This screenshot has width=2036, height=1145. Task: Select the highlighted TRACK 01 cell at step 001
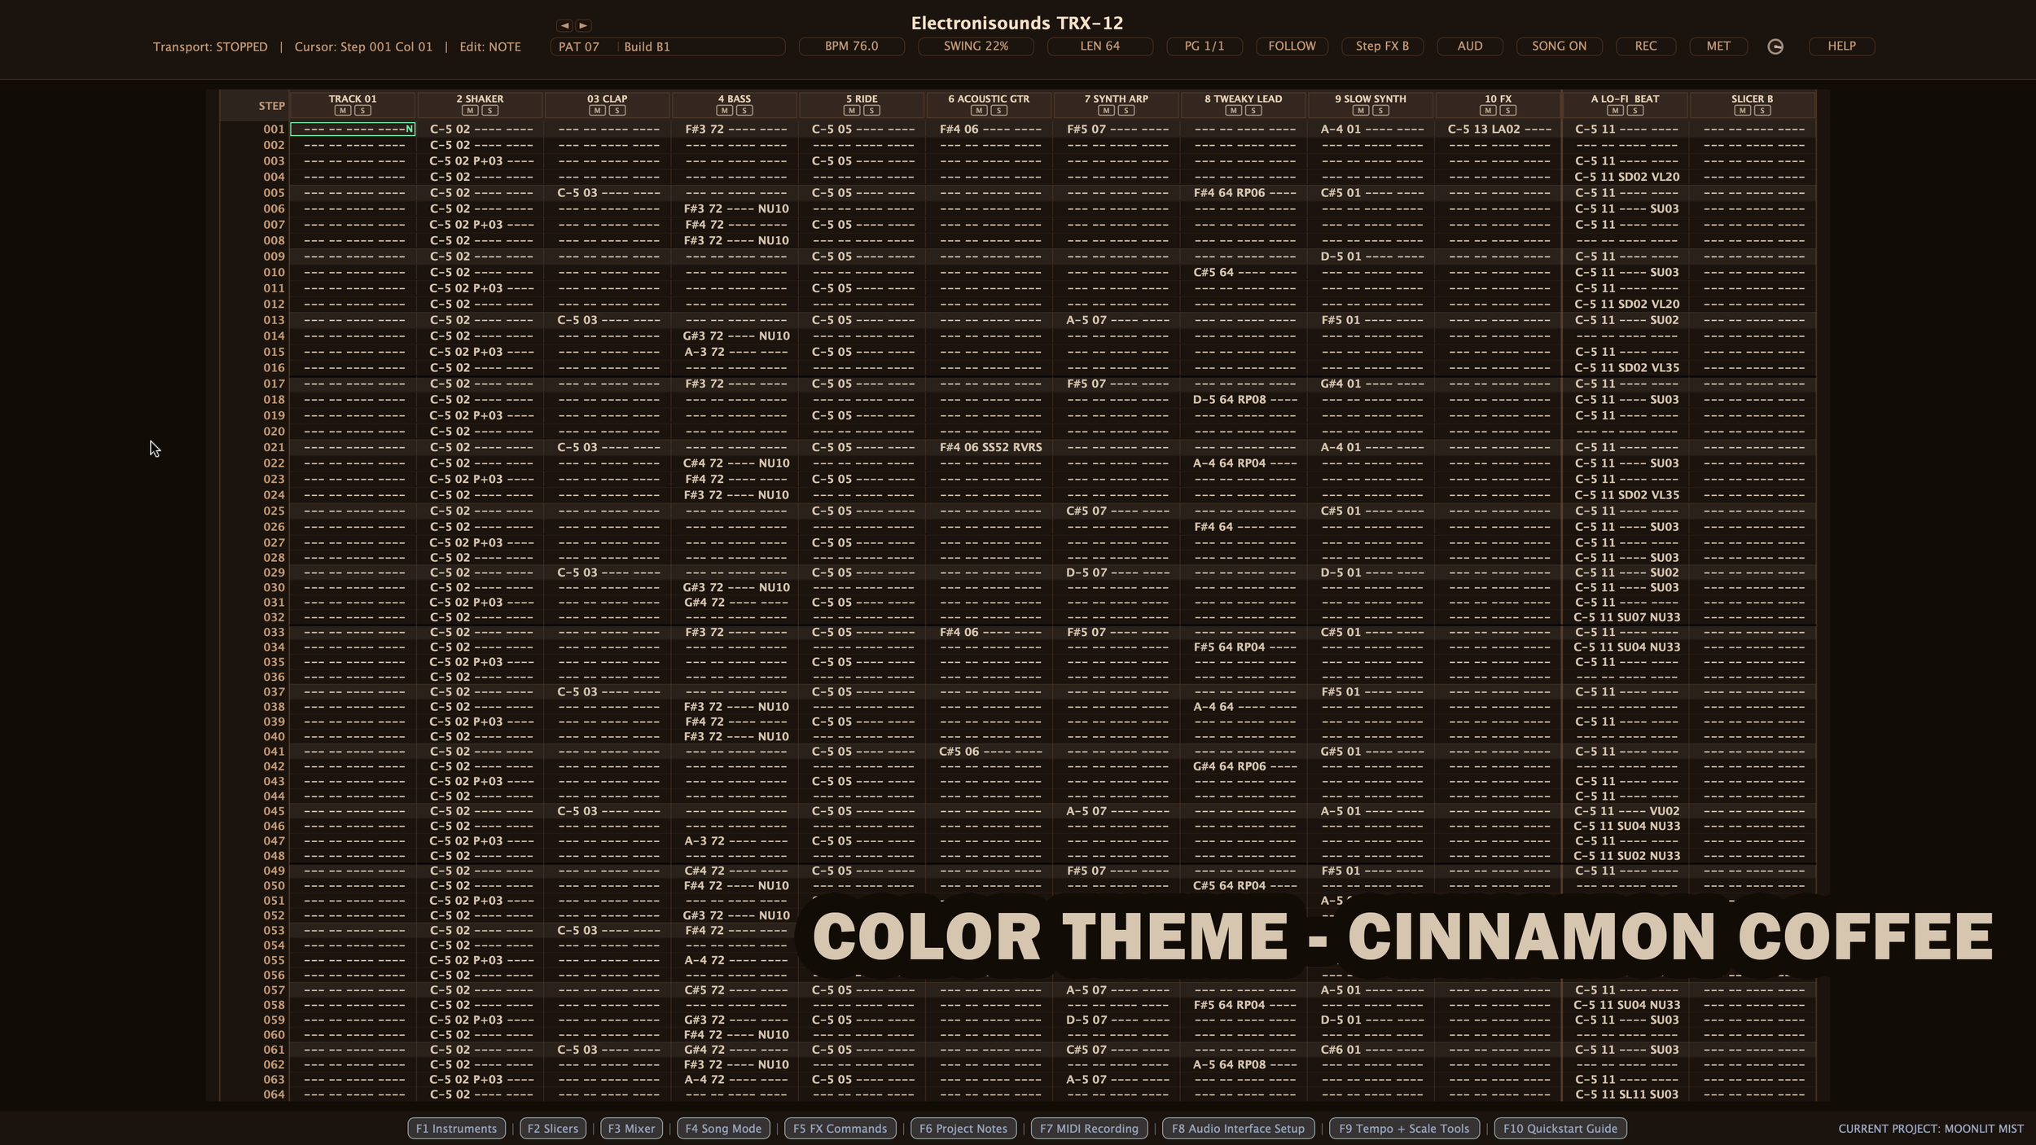(x=353, y=129)
